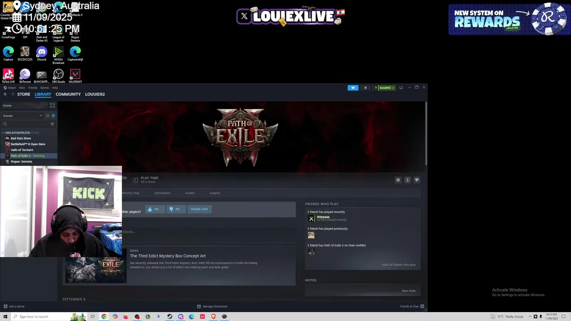
Task: Open the STORE tab
Action: (x=24, y=94)
